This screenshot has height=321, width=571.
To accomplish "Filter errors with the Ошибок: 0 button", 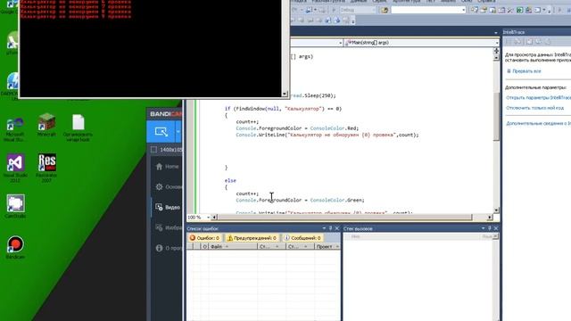I will coord(204,238).
